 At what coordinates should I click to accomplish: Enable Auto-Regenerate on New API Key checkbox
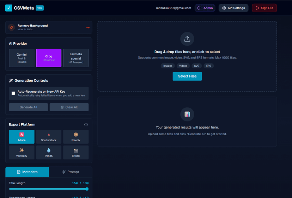coord(13,93)
